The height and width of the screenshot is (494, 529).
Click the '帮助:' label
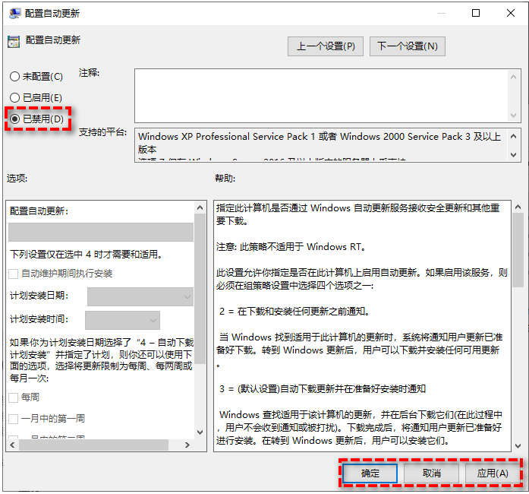pyautogui.click(x=225, y=178)
